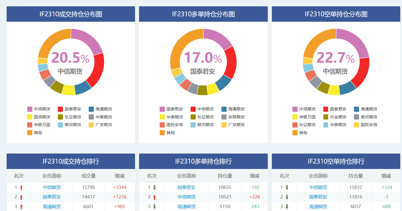This screenshot has height=211, width=402.
Task: Click the -1124 change value
Action: (x=386, y=188)
